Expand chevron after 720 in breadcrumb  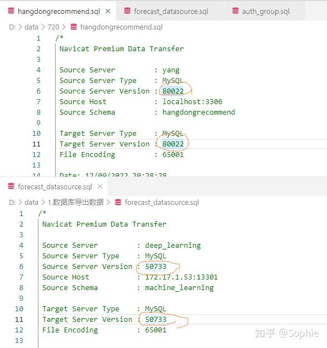64,27
